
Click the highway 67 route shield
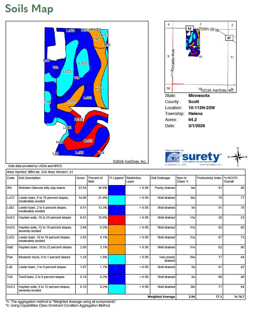coord(229,38)
